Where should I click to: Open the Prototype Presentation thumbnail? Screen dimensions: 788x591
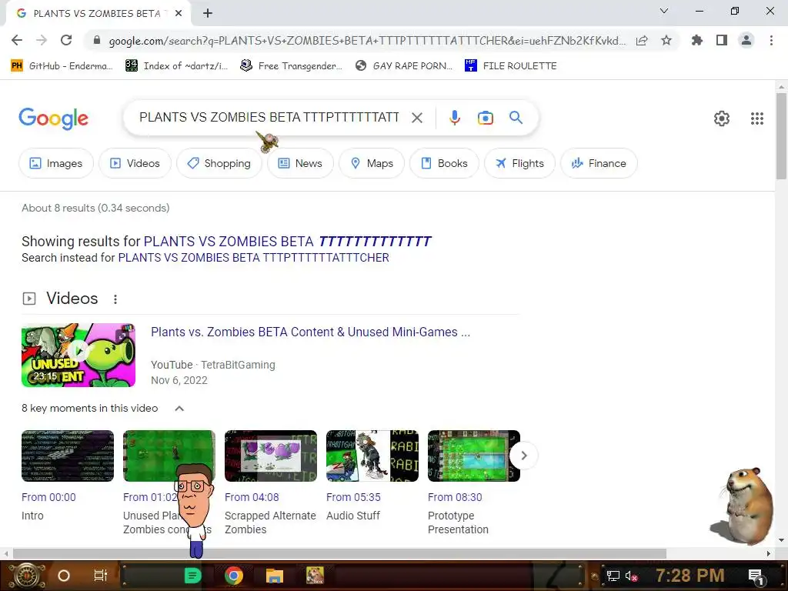(x=474, y=456)
